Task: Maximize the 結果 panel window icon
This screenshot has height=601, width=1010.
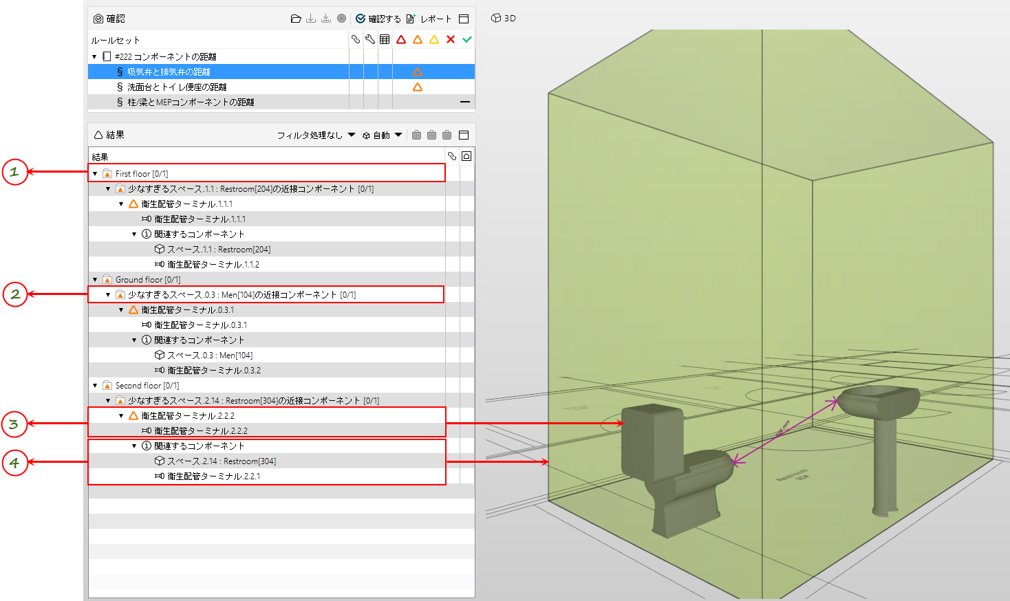Action: (x=464, y=135)
